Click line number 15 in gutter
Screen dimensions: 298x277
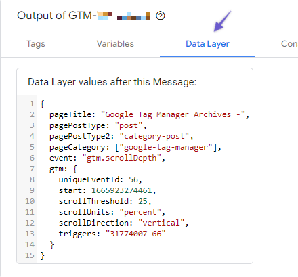pos(30,255)
